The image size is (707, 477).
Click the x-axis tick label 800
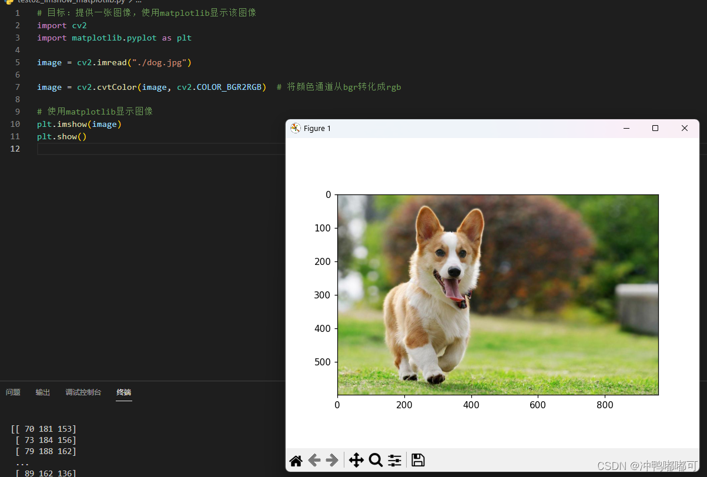[x=605, y=405]
